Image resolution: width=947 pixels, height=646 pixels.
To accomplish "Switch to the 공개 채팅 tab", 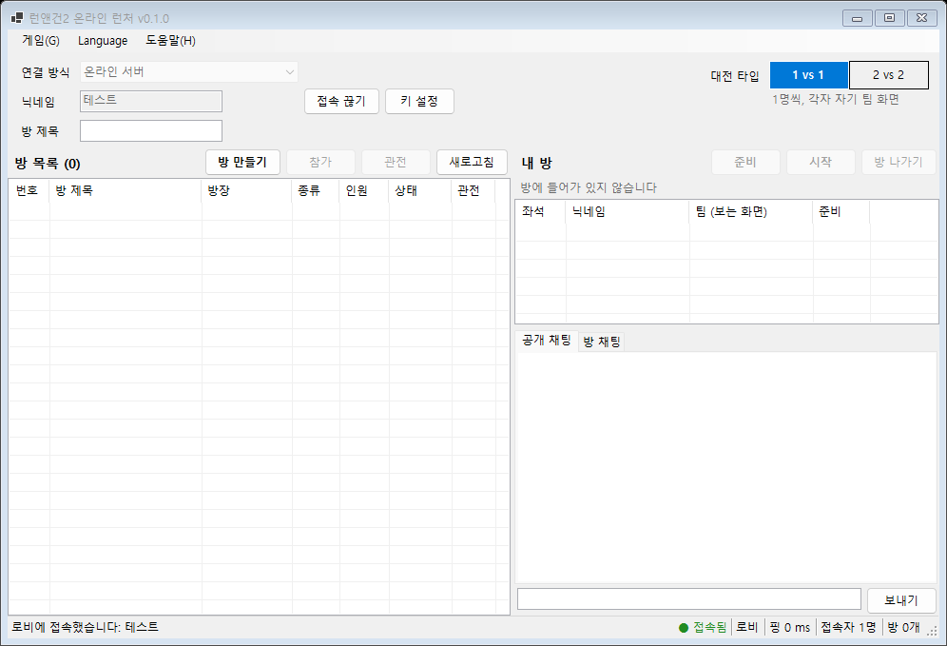I will (547, 341).
